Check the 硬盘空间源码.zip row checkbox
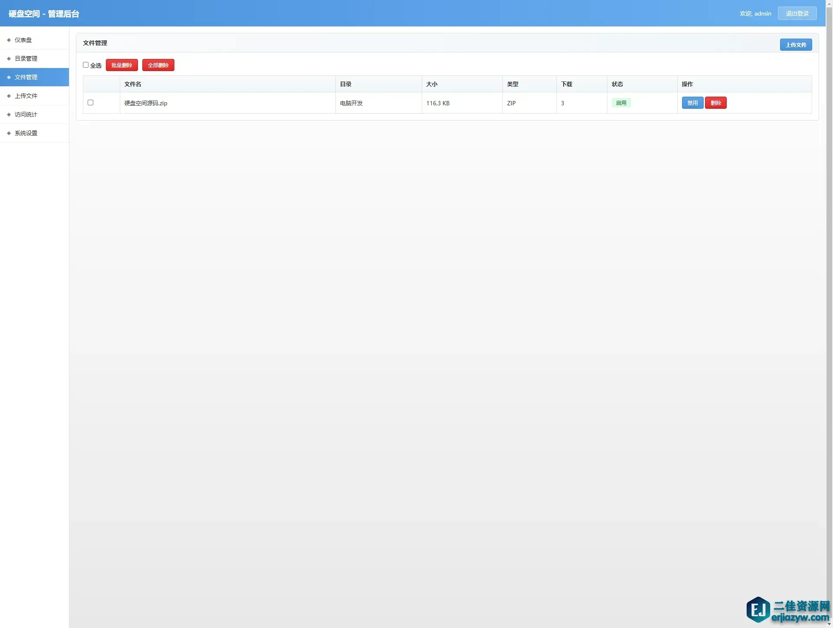This screenshot has height=628, width=833. tap(90, 103)
